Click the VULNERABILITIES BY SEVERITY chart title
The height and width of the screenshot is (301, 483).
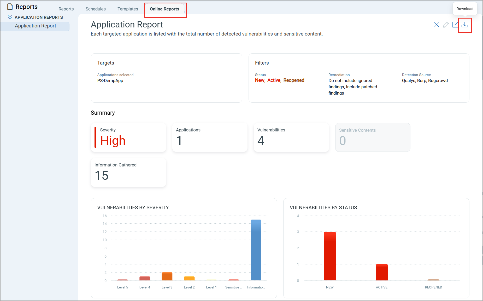click(133, 207)
